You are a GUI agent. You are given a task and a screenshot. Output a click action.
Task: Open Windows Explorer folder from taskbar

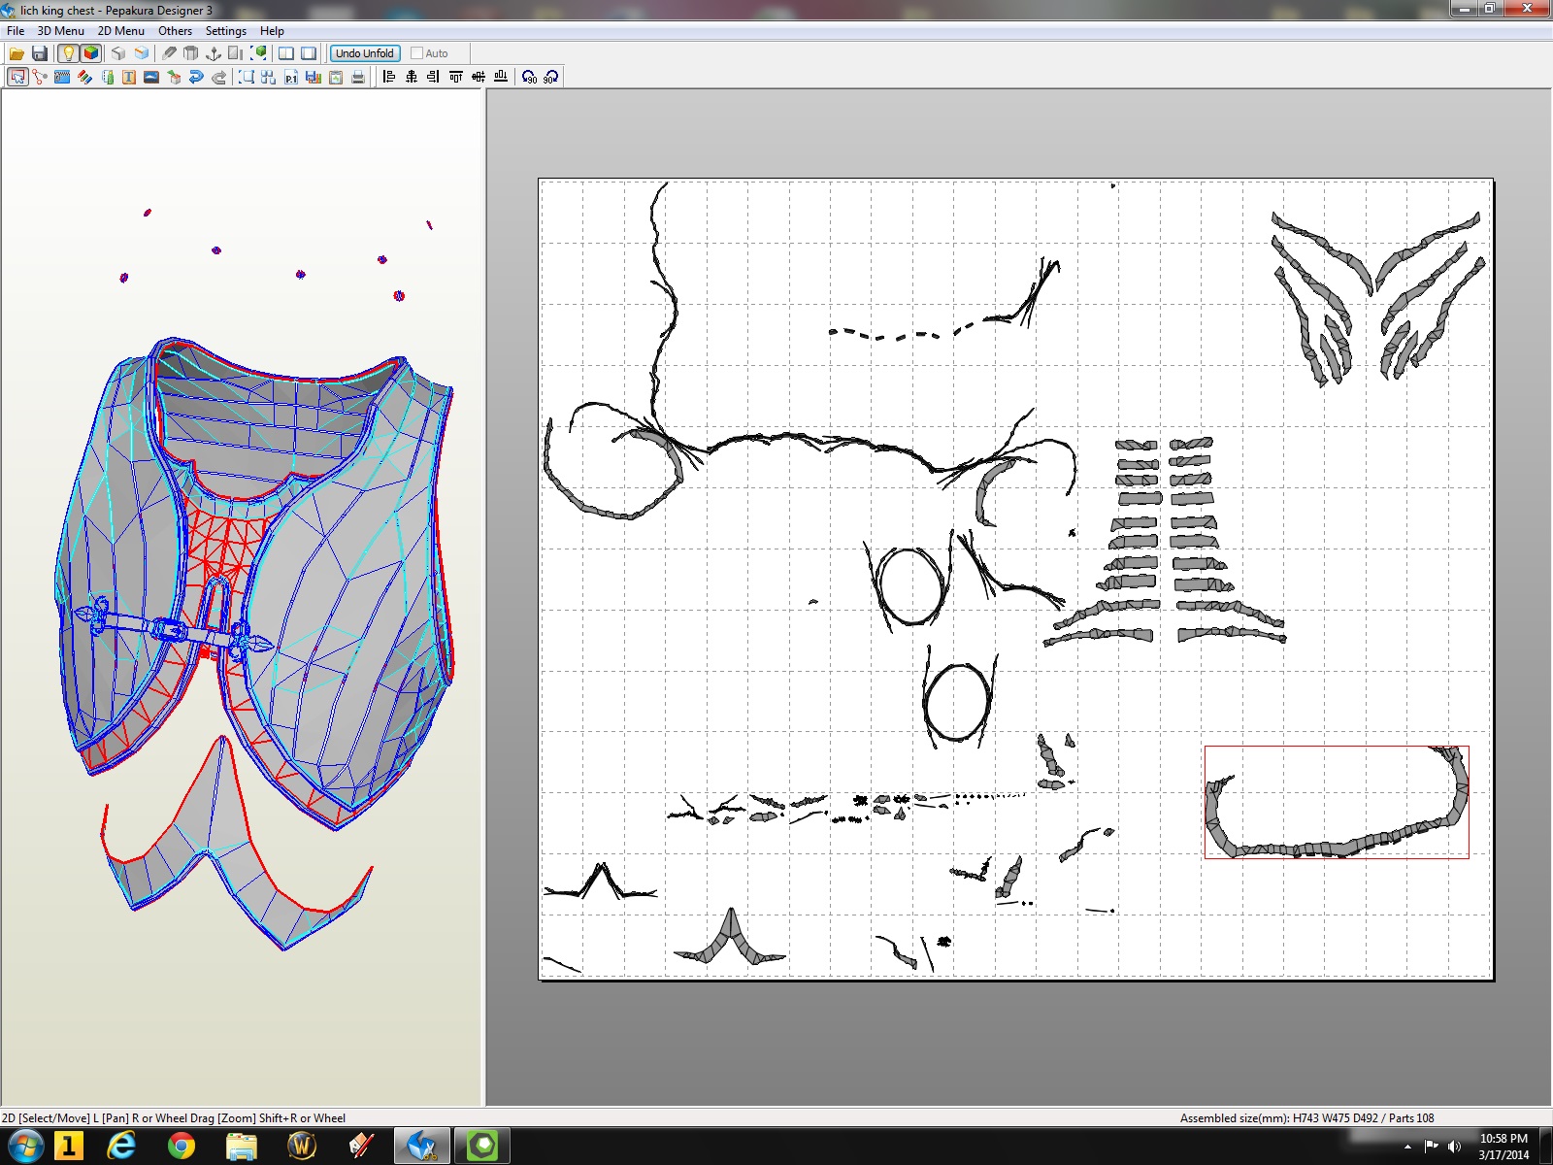point(241,1147)
